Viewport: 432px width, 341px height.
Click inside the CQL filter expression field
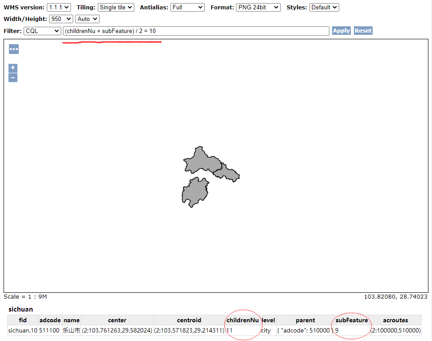(196, 31)
